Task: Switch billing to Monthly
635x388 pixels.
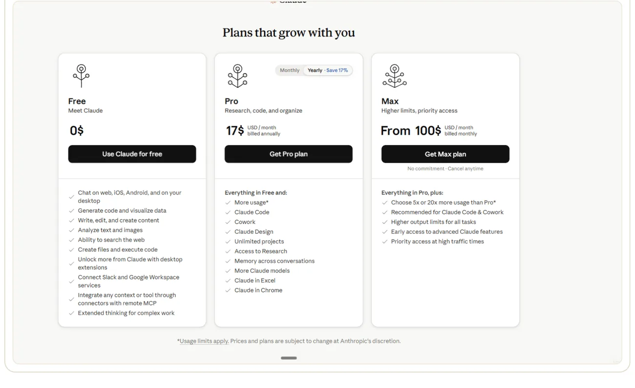Action: [290, 70]
